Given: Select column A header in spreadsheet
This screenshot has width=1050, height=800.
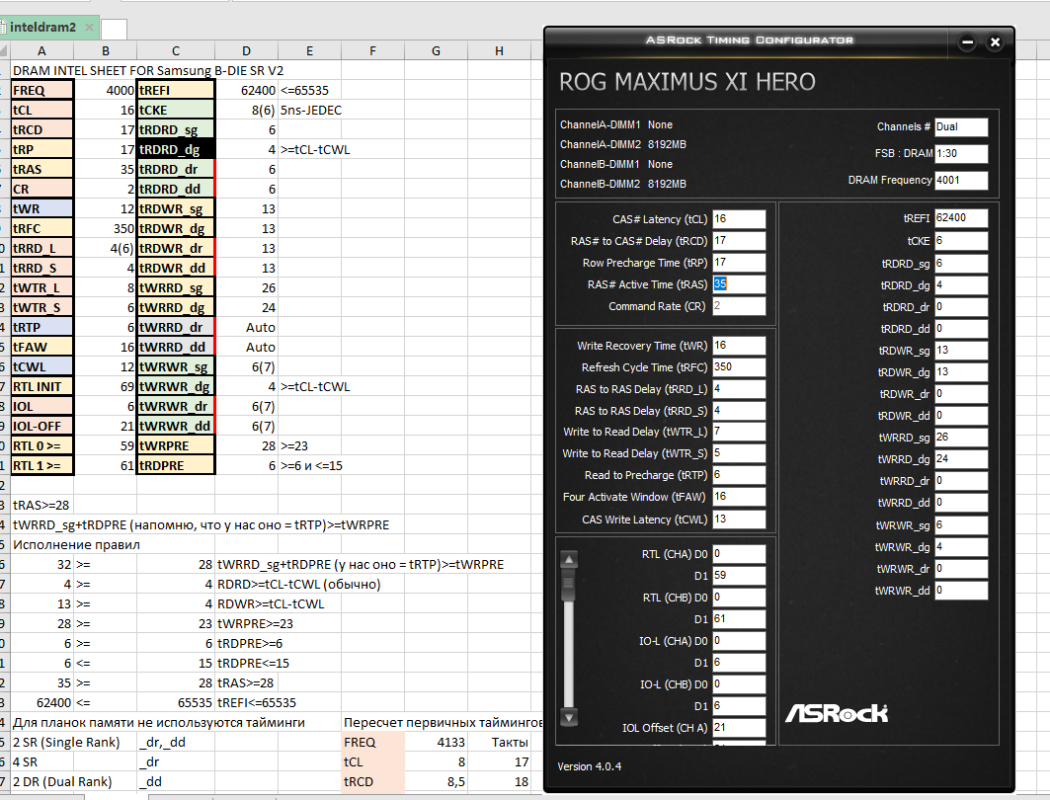Looking at the screenshot, I should click(x=41, y=51).
